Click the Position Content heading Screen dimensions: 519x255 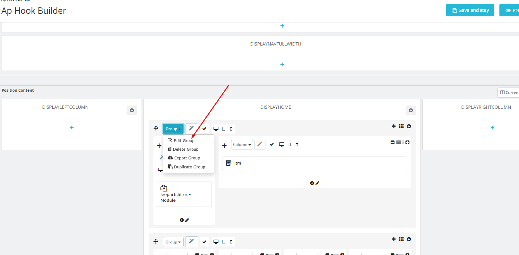18,90
